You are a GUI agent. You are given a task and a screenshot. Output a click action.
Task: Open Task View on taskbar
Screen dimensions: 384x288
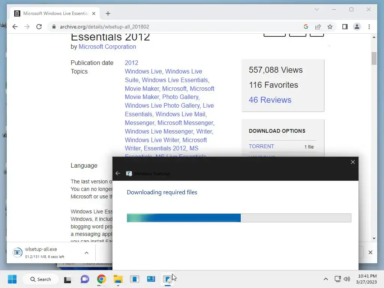coord(67,279)
